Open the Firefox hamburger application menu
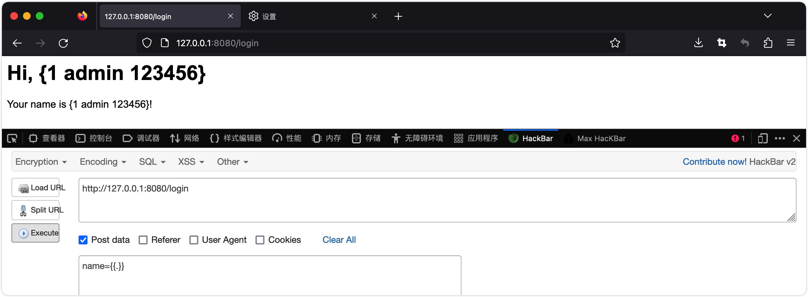Viewport: 808px width, 297px height. [x=790, y=43]
